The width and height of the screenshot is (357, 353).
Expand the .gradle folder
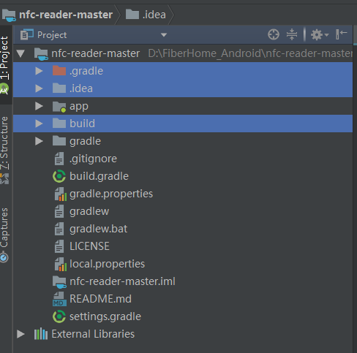[x=39, y=71]
